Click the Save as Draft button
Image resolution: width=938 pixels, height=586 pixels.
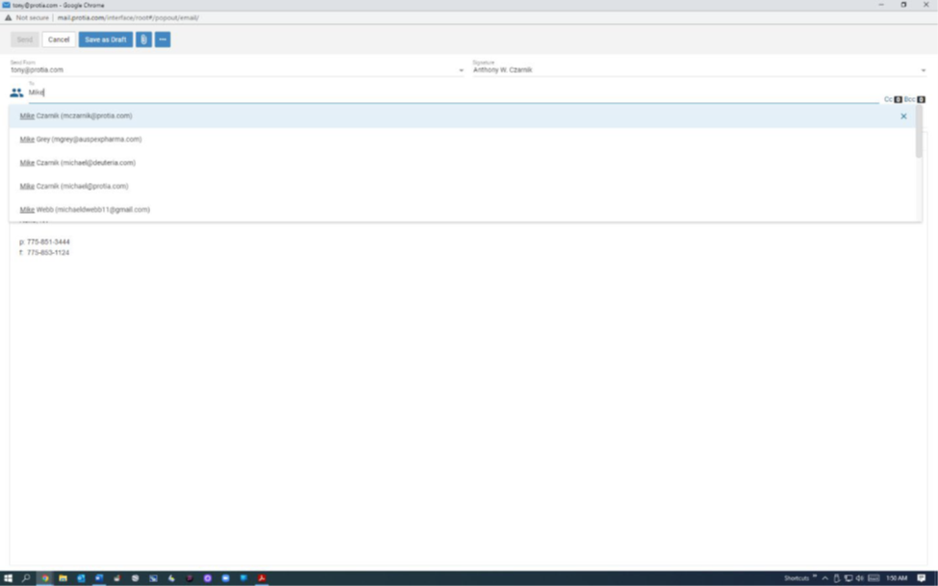click(106, 39)
